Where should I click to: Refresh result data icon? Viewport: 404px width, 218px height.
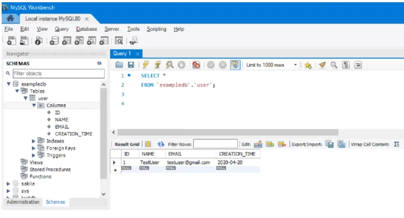tap(161, 144)
